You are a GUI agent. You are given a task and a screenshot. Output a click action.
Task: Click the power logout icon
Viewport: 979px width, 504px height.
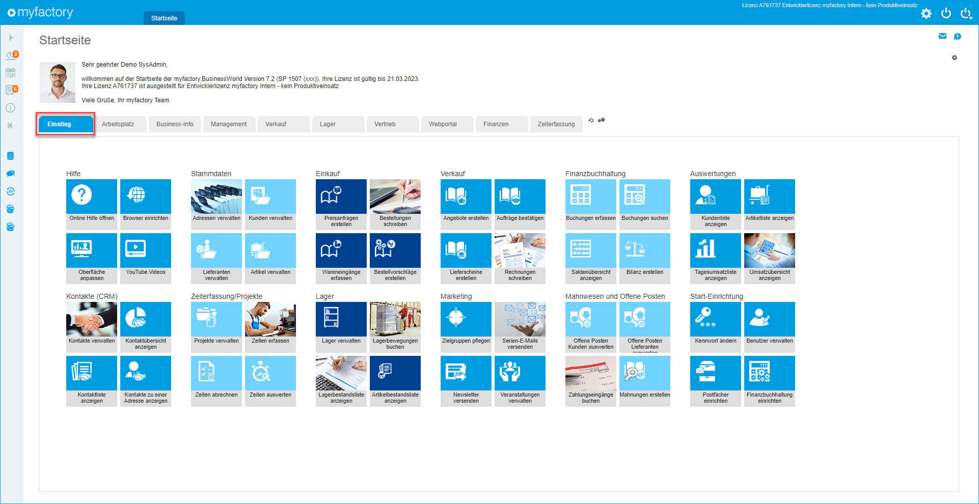[x=946, y=13]
